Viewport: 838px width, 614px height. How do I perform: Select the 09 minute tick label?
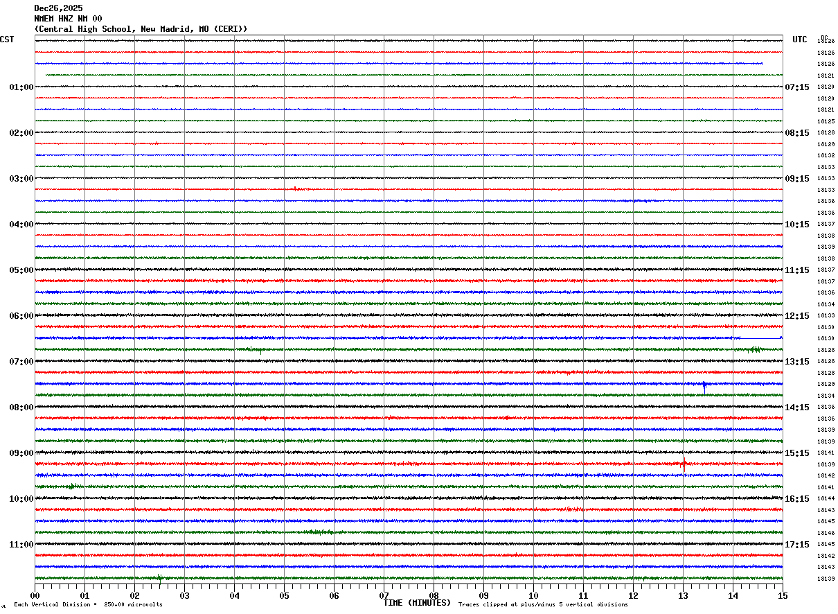coord(483,596)
